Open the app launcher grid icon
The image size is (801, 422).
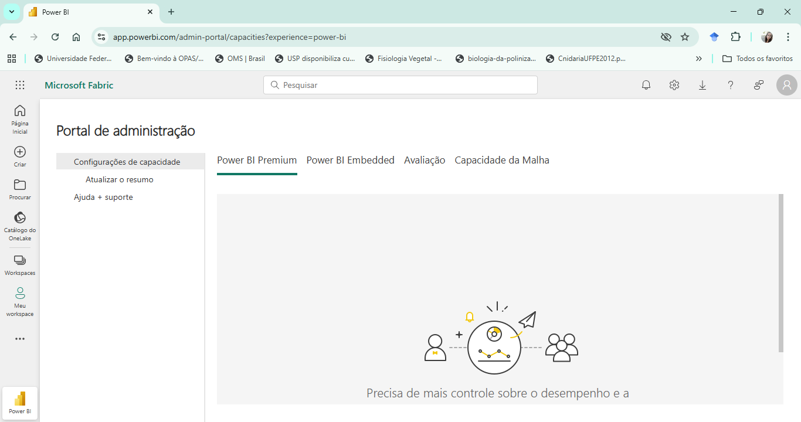coord(20,85)
